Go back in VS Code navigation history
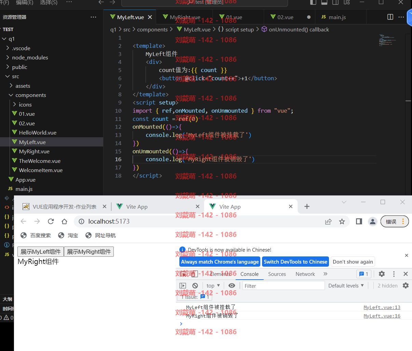 point(101,2)
